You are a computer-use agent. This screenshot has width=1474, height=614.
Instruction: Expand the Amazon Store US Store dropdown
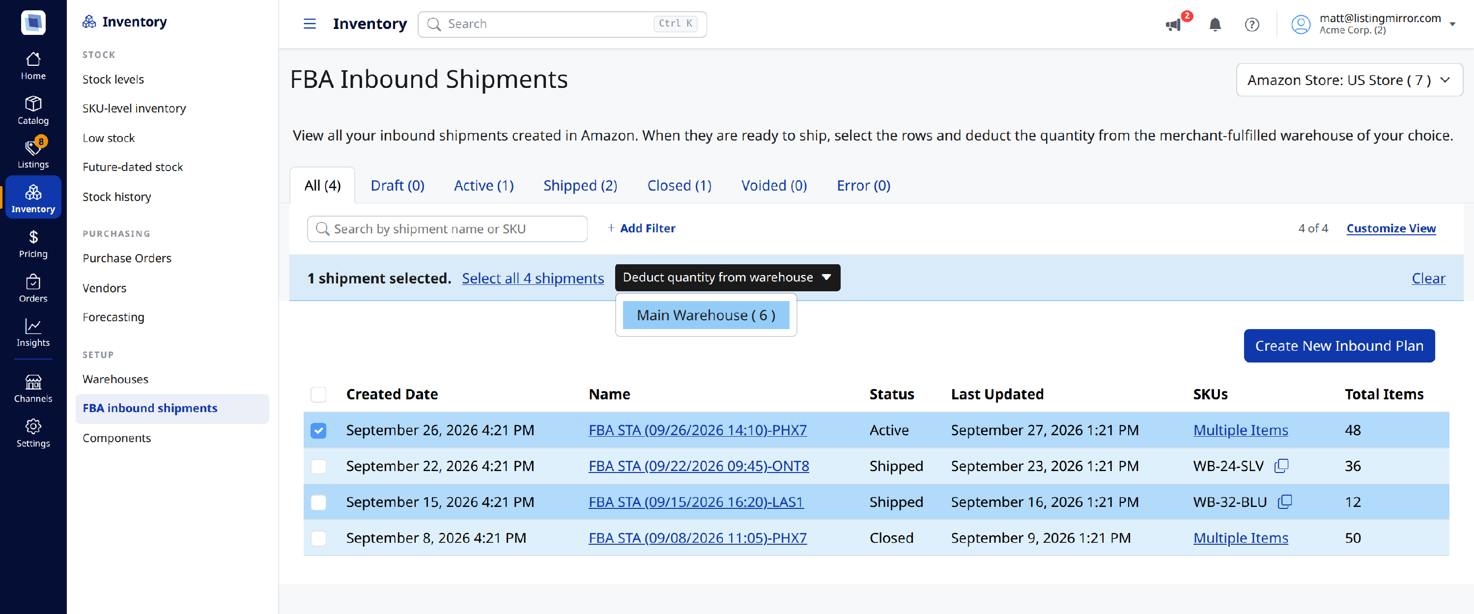pos(1349,80)
